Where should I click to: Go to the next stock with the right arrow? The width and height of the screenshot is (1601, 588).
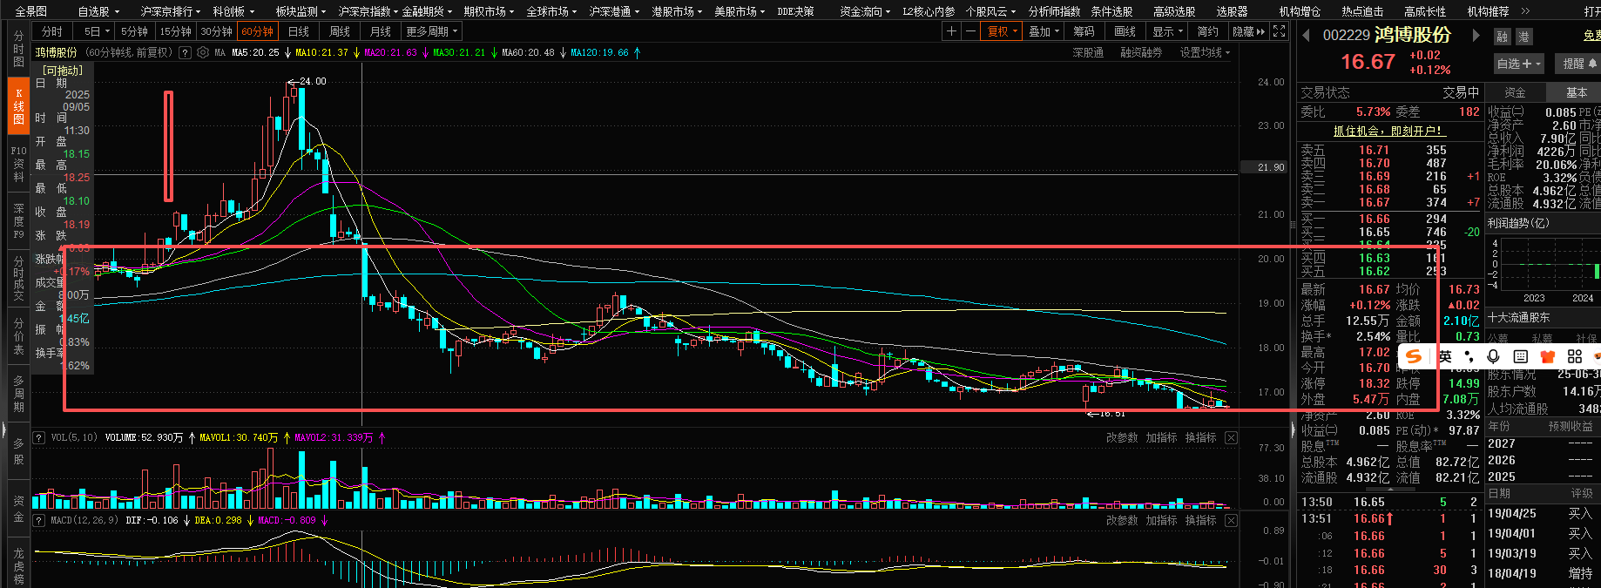(x=1476, y=36)
